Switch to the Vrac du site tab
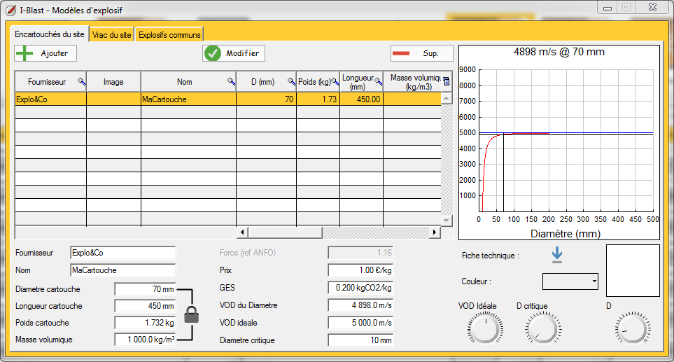 pyautogui.click(x=112, y=35)
